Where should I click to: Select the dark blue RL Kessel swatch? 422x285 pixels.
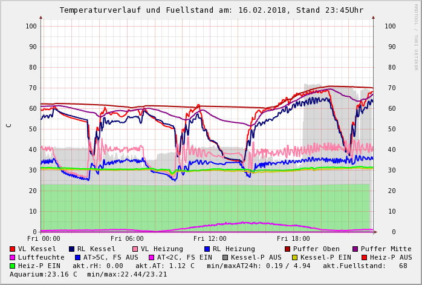72,249
